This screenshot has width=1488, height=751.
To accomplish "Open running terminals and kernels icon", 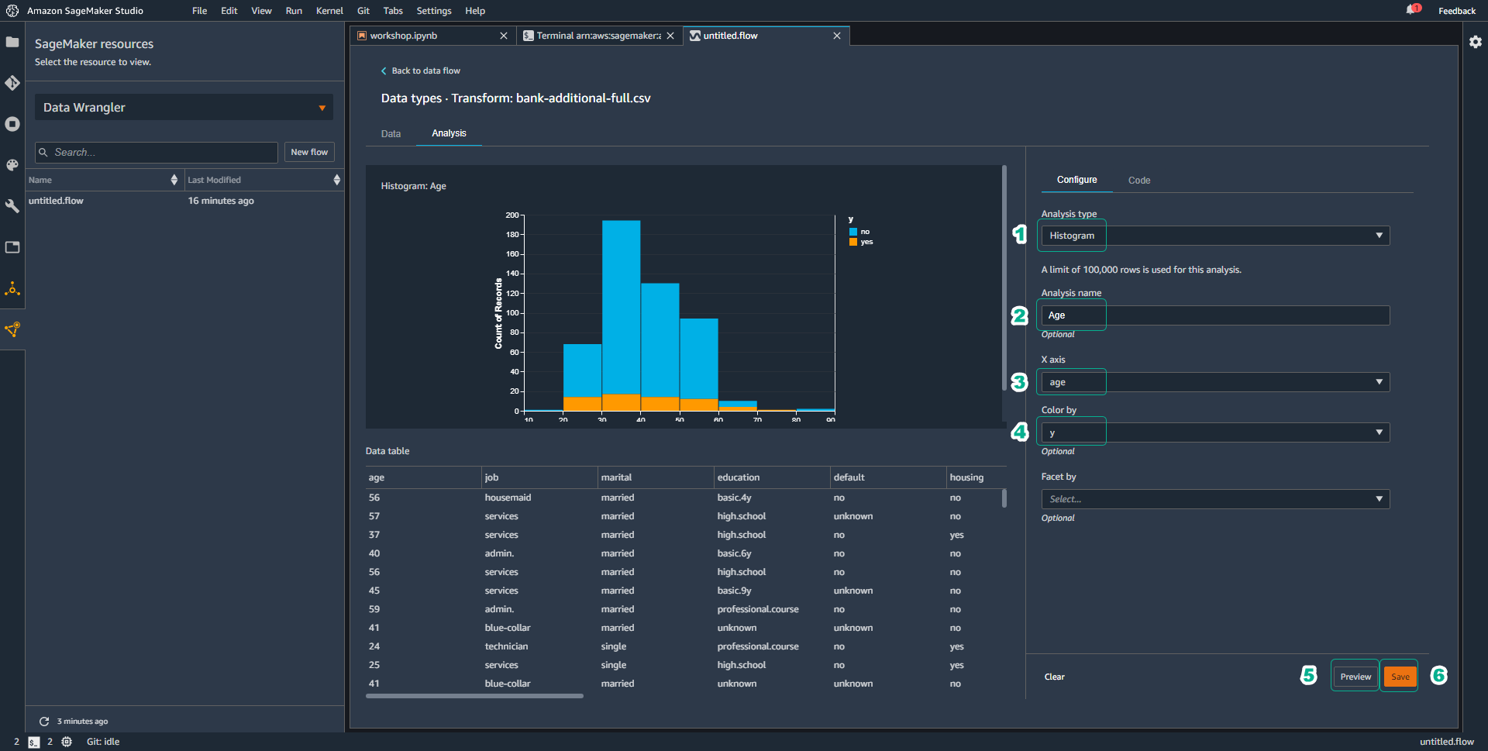I will coord(12,124).
